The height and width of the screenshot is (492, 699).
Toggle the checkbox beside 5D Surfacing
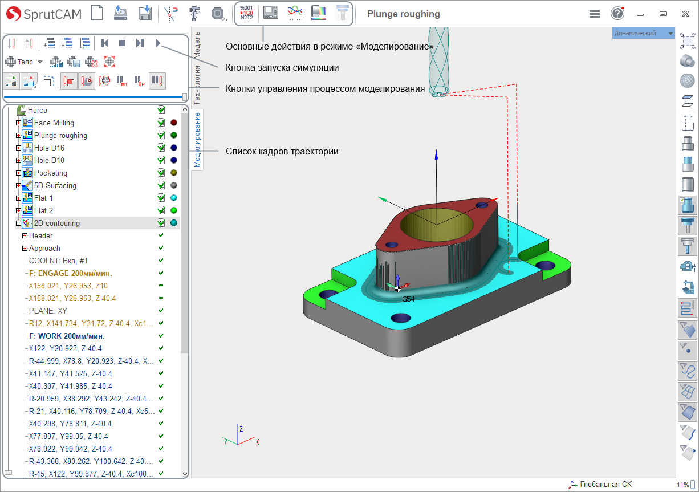coord(162,185)
